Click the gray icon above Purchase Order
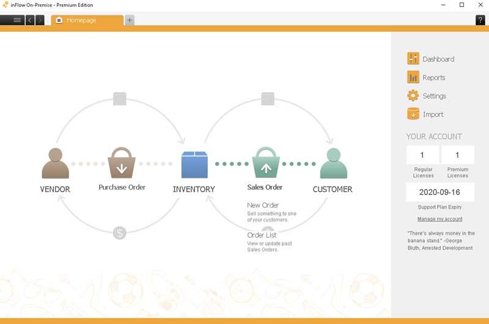This screenshot has height=324, width=489. coord(120,99)
